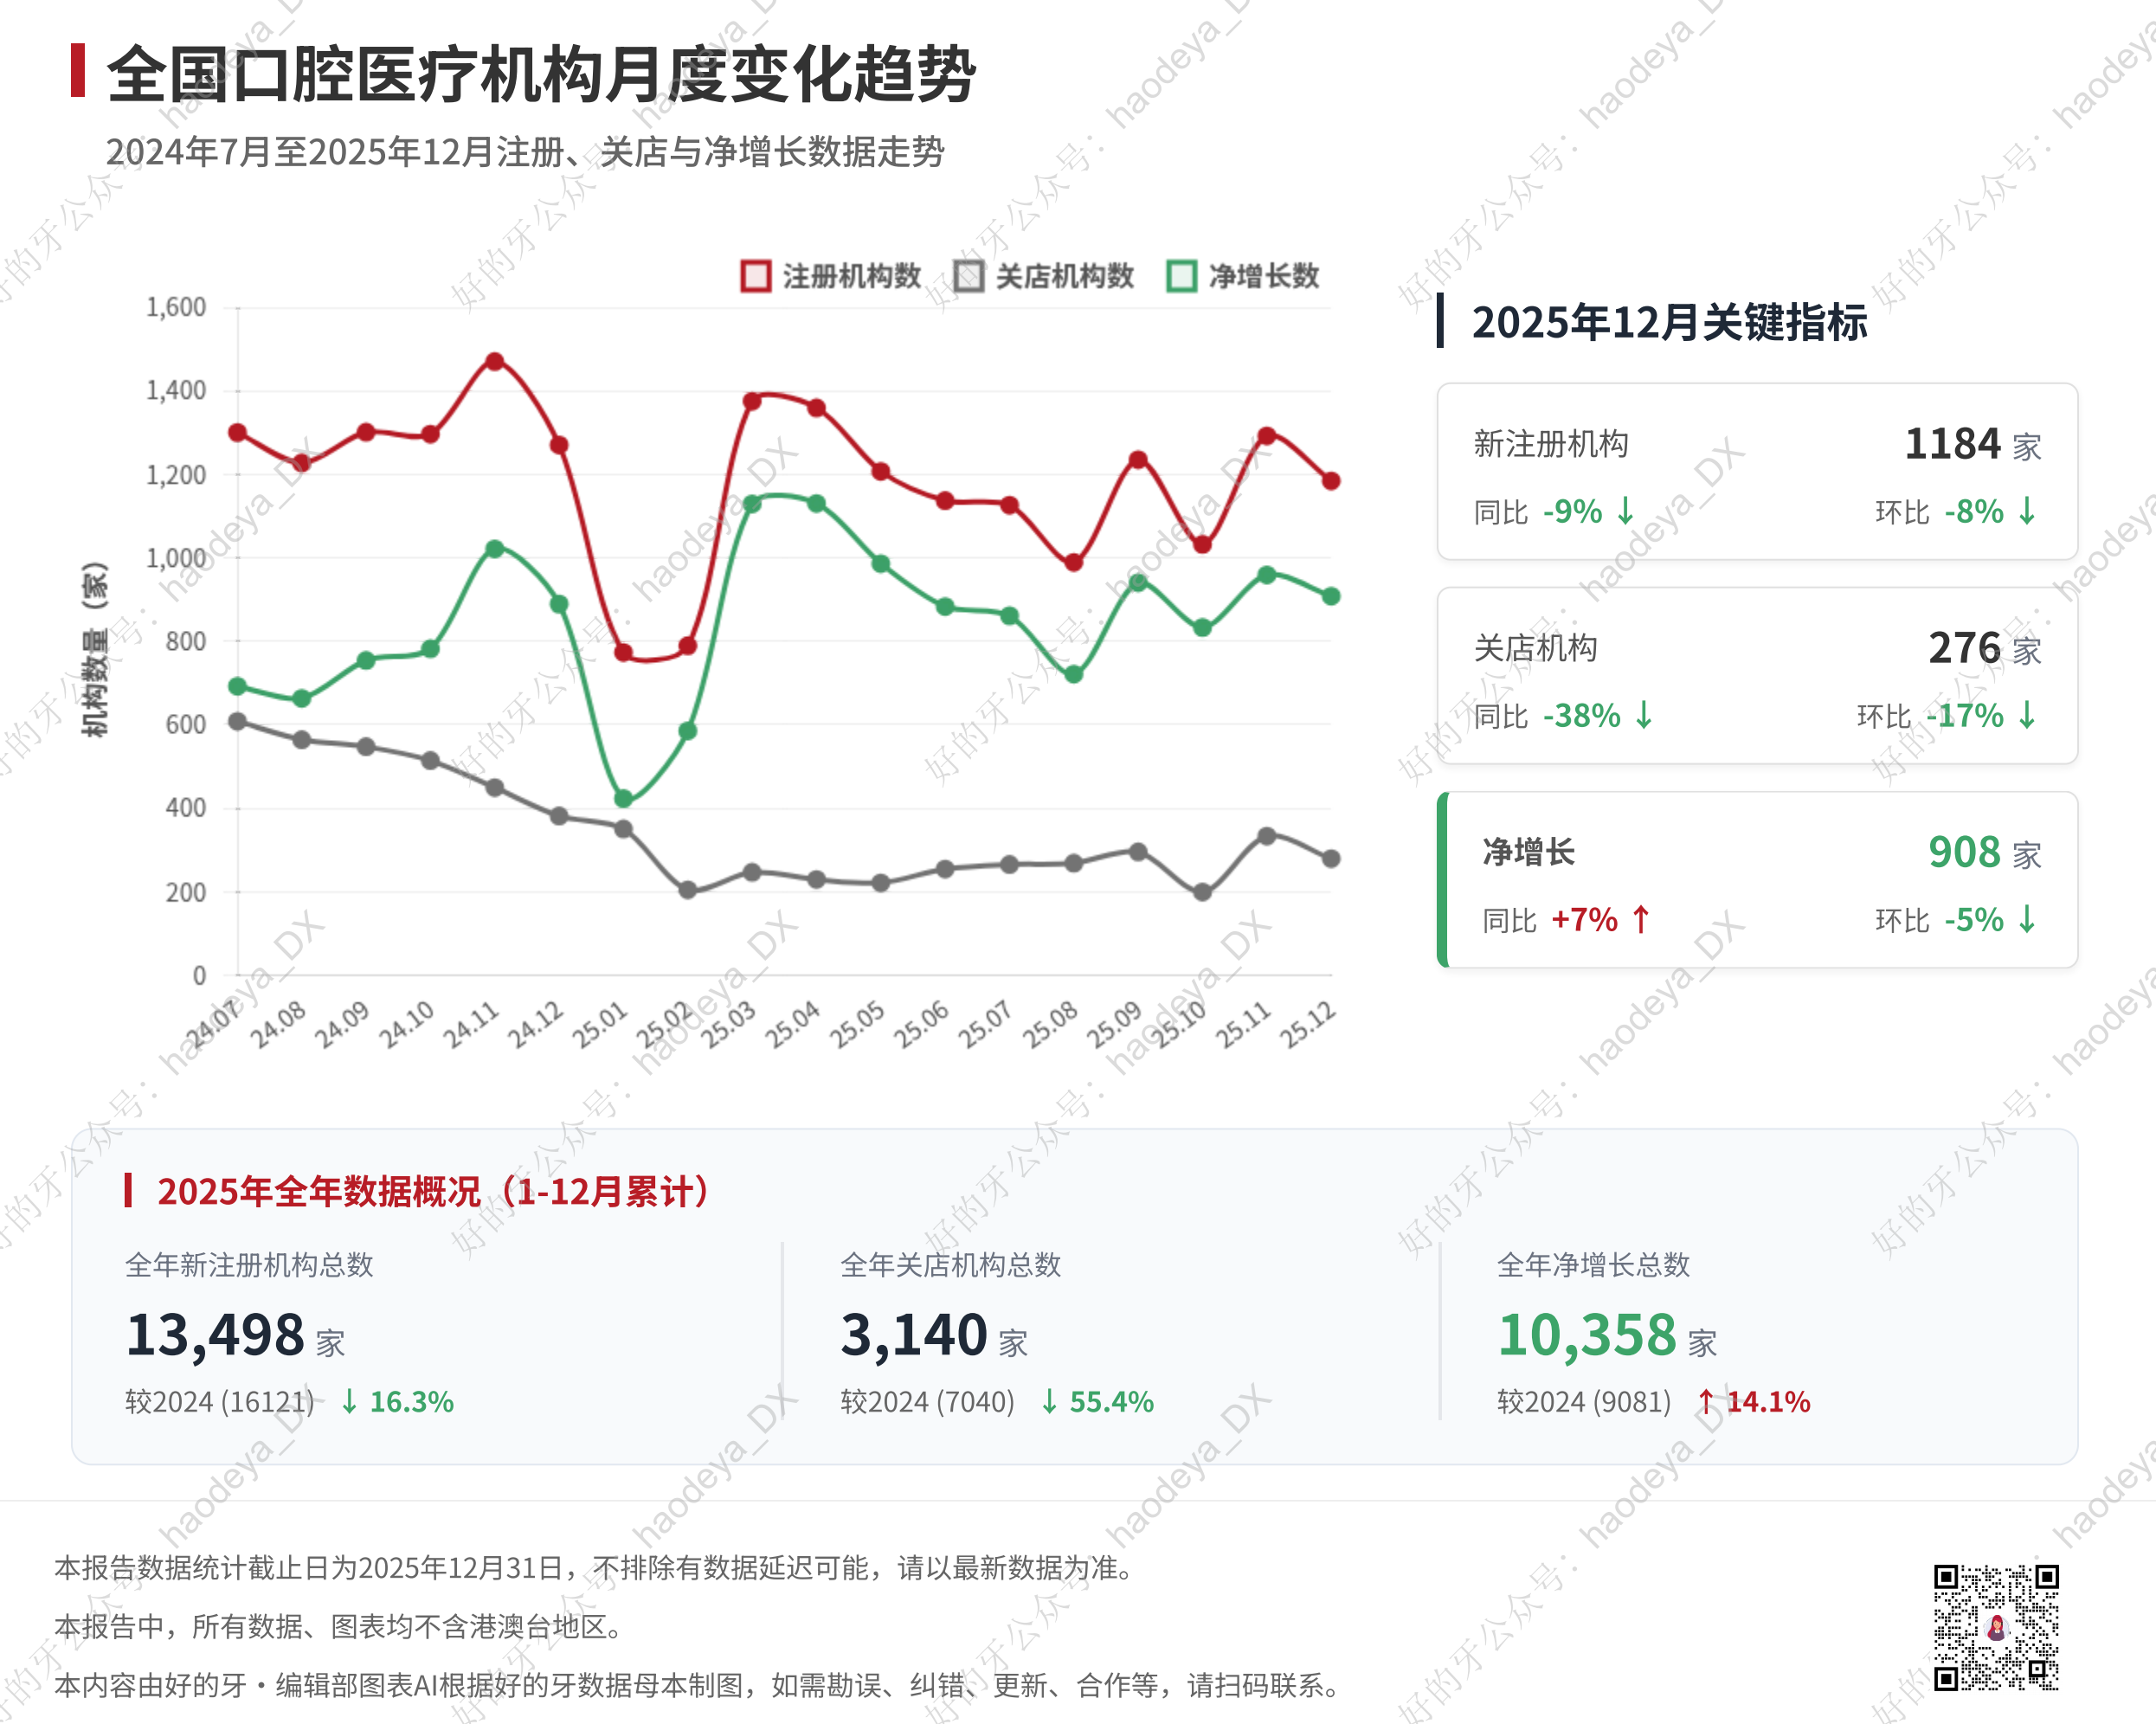Select the 新注册机构 1184 indicator card
Image resolution: width=2156 pixels, height=1724 pixels.
(1756, 472)
